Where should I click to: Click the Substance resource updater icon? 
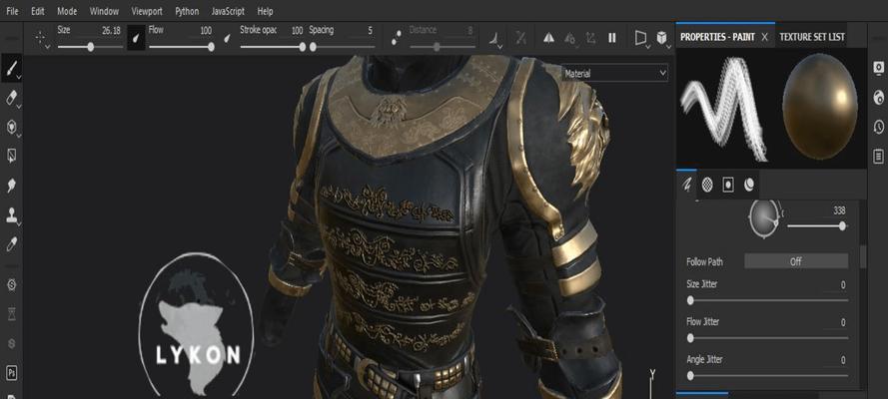pos(11,284)
